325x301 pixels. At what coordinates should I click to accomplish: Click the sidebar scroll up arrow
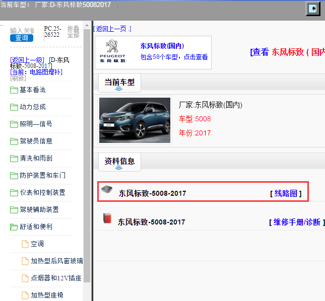[x=87, y=25]
